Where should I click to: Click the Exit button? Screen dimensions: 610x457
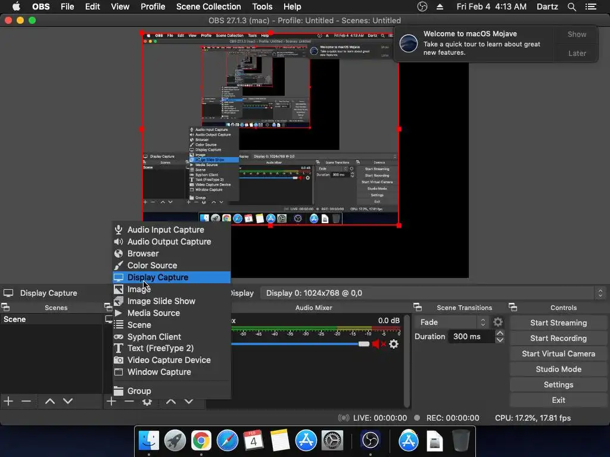558,400
